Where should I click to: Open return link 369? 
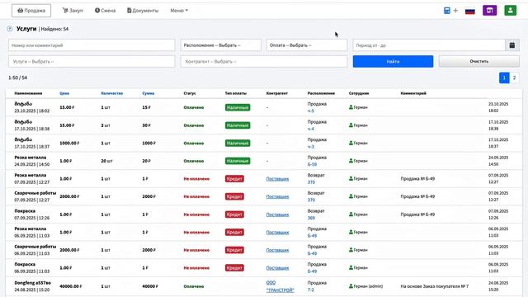(311, 218)
